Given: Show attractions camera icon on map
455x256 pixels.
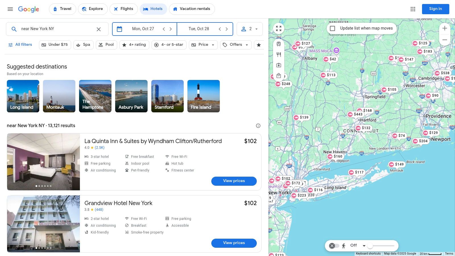Looking at the screenshot, I should (279, 65).
